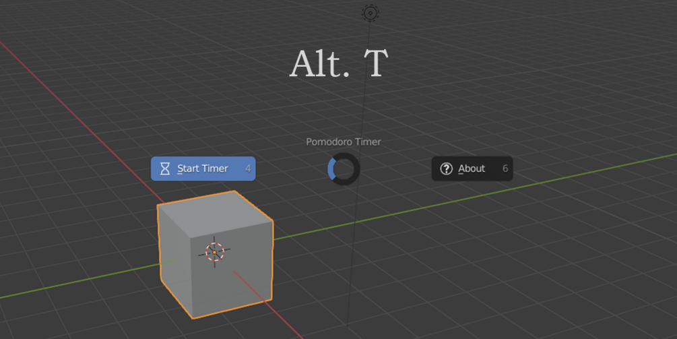
Task: Click the light object at top of viewport
Action: (370, 13)
